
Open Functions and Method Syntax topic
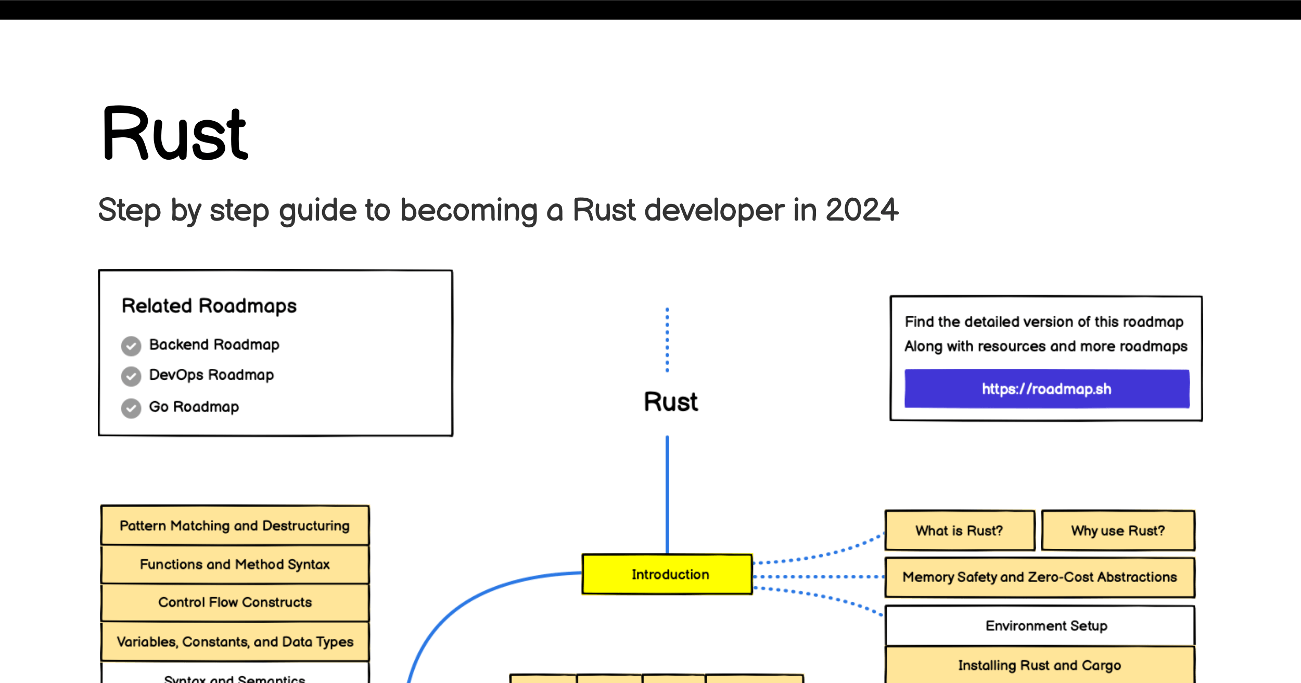coord(235,564)
